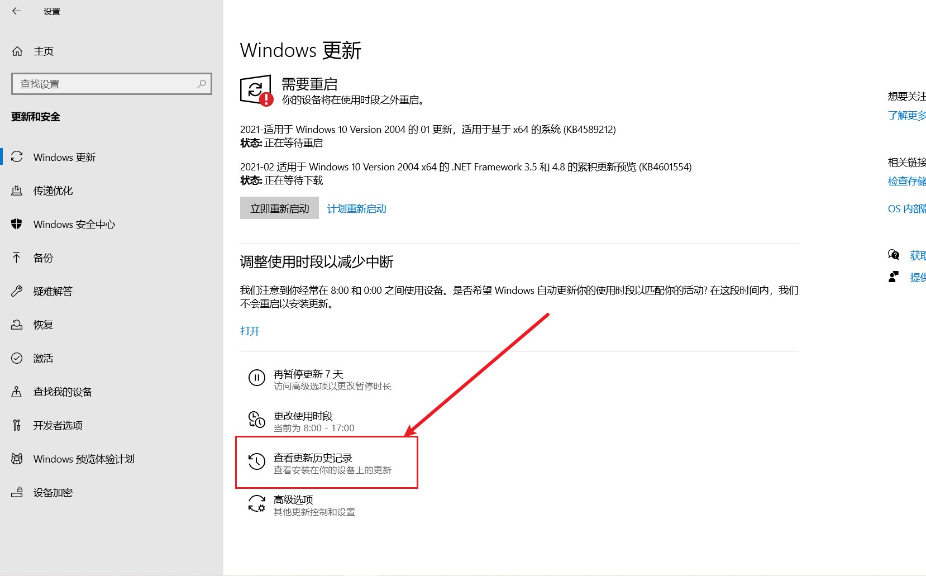This screenshot has width=926, height=576.
Task: Click the KB4601554 update title text
Action: [466, 167]
